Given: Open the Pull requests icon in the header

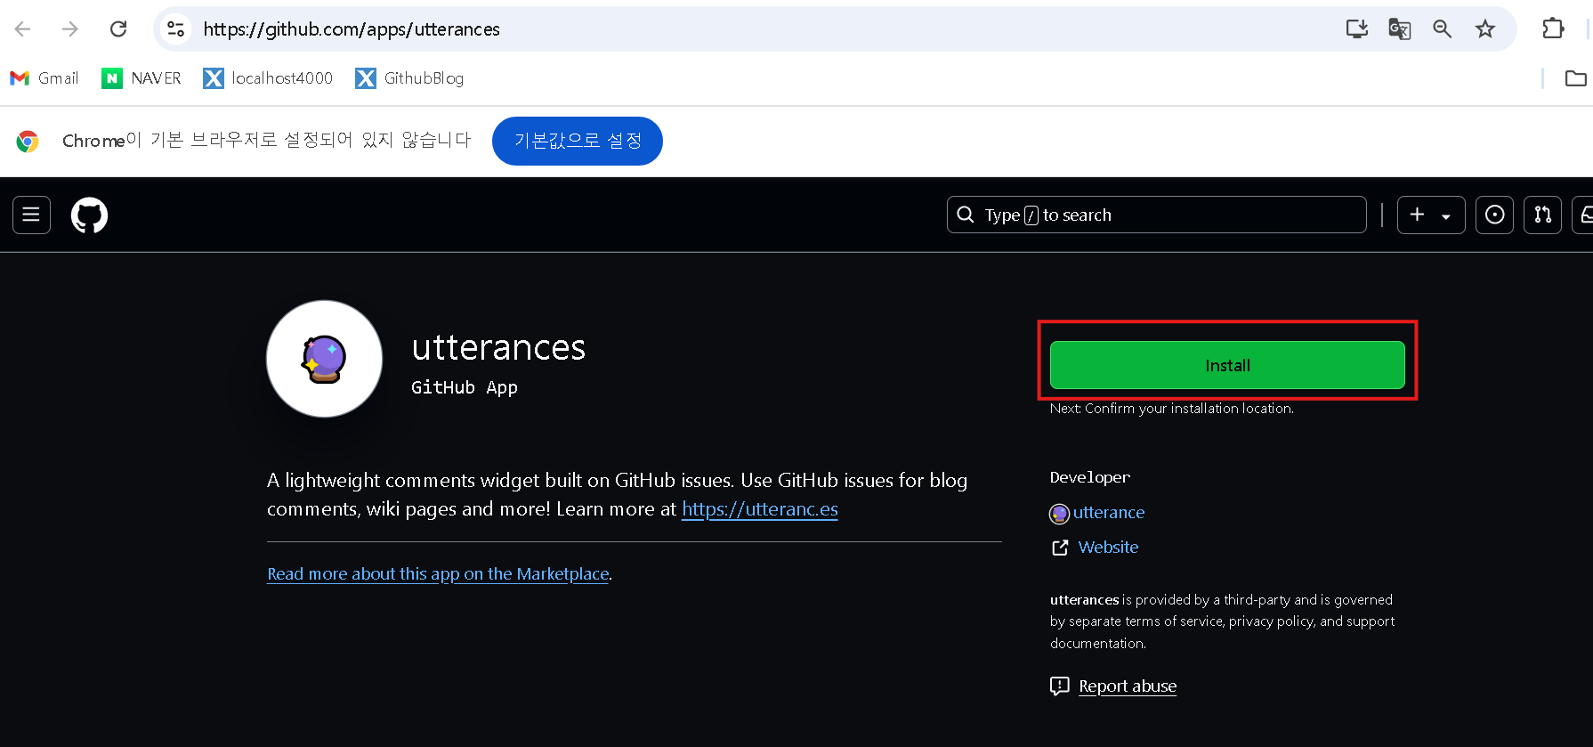Looking at the screenshot, I should click(x=1543, y=215).
